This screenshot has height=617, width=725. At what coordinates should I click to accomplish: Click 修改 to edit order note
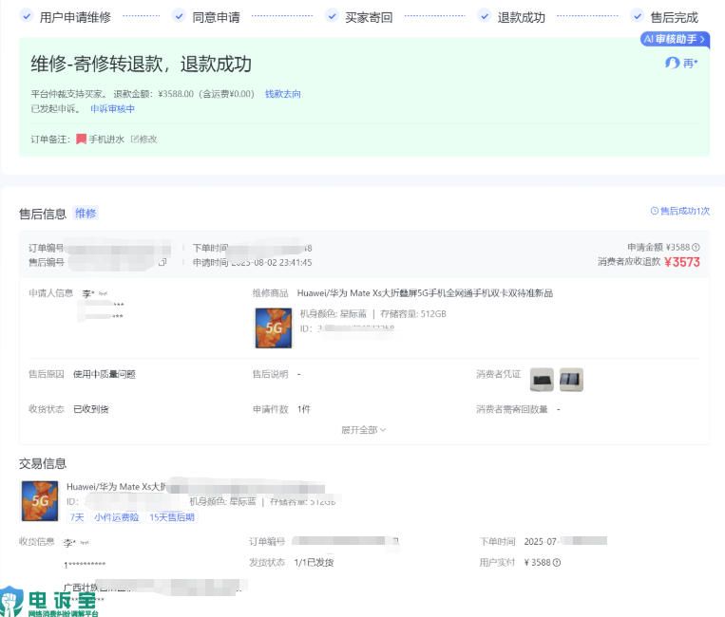pos(143,139)
